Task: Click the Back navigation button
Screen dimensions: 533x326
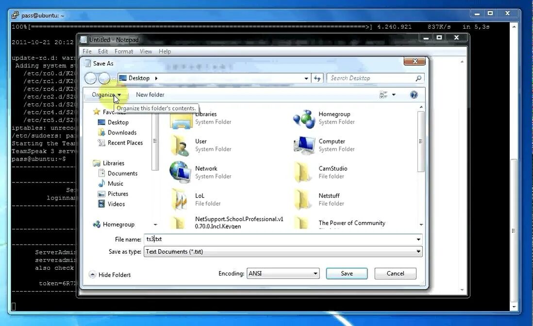Action: click(x=90, y=78)
